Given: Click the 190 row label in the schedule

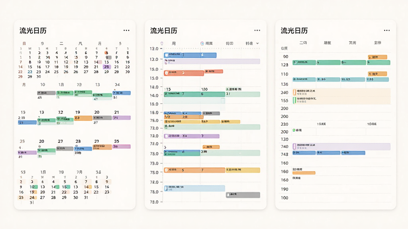Looking at the screenshot, I should [x=284, y=189].
